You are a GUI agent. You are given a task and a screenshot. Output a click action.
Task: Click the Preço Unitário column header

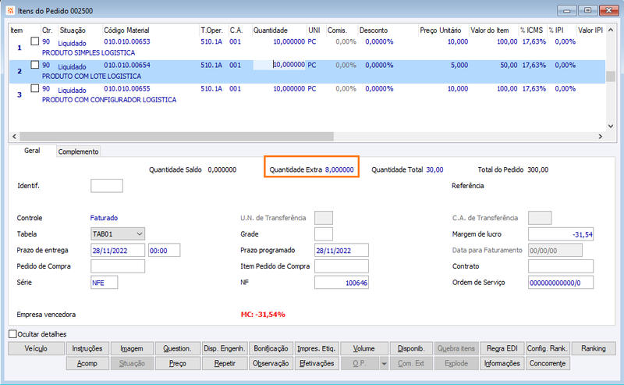coord(440,30)
